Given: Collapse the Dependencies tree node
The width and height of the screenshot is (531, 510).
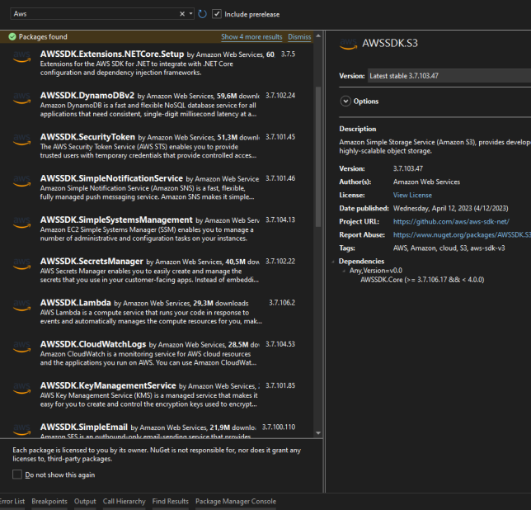Looking at the screenshot, I should click(x=333, y=262).
